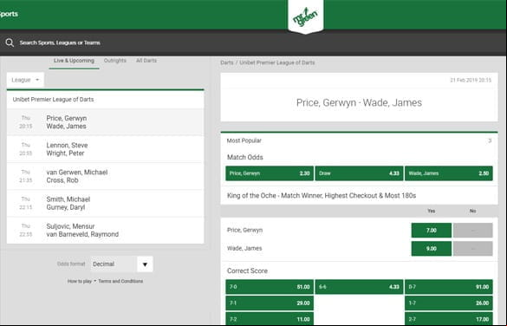The width and height of the screenshot is (507, 326).
Task: Select the Unibet Premier League of Darts header
Action: pyautogui.click(x=106, y=100)
